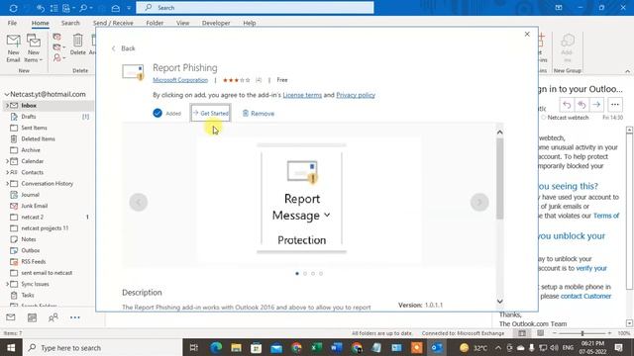
Task: Collapse the ribbon with the chevron
Action: point(627,71)
